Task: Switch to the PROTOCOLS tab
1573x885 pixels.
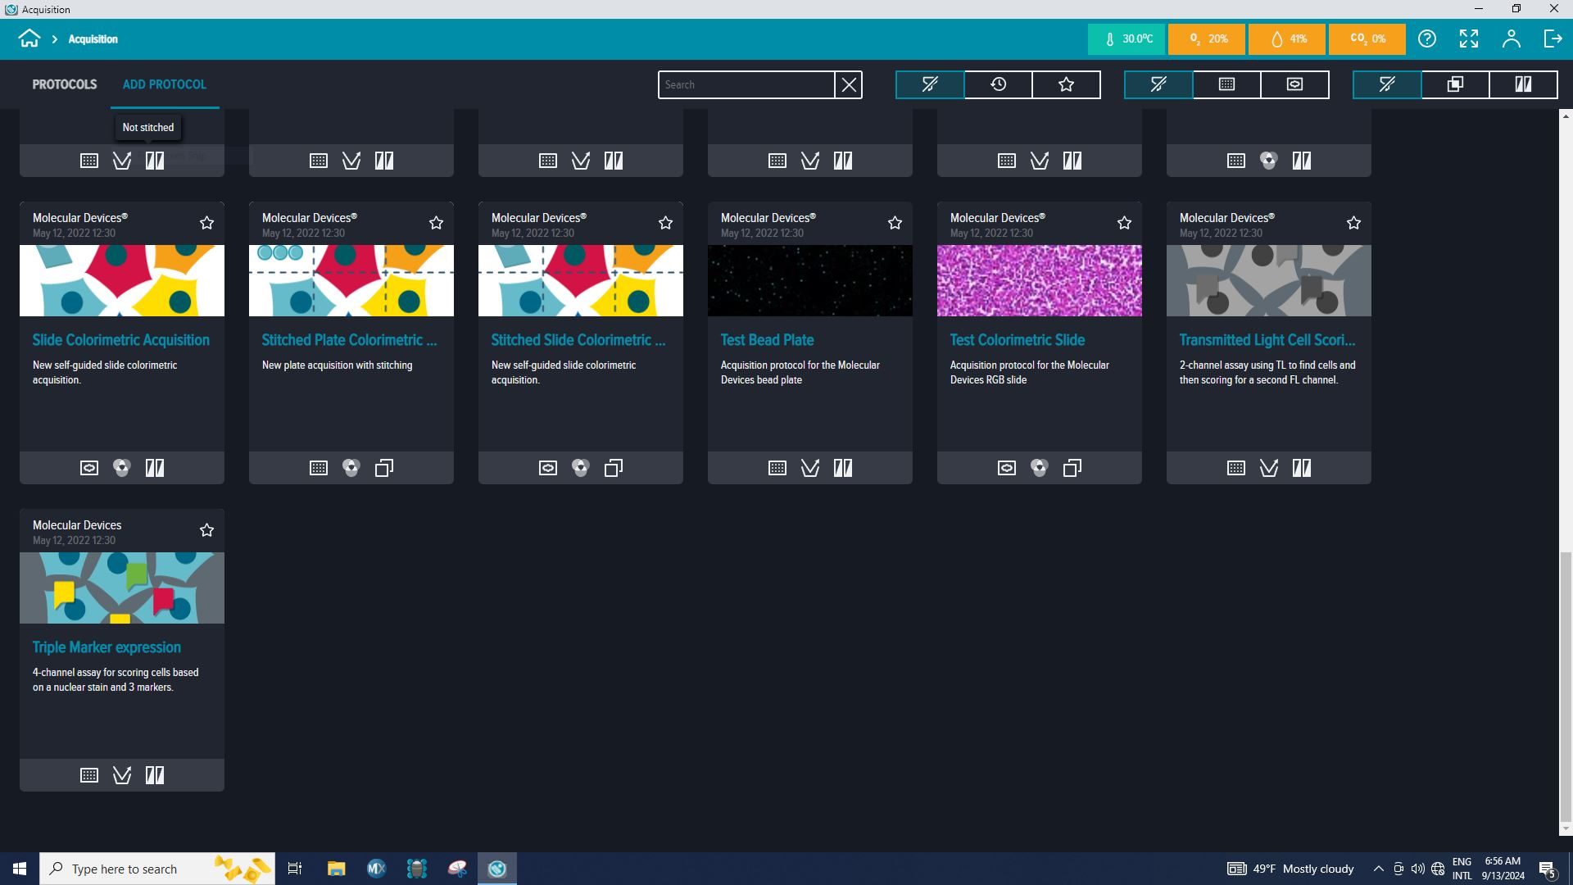Action: [65, 84]
